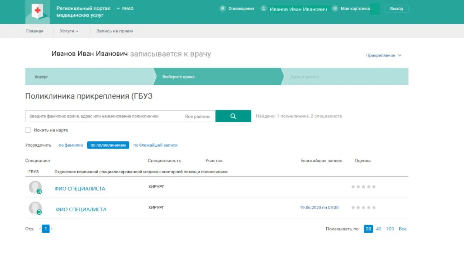Go to previous page arrow
Image resolution: width=464 pixels, height=261 pixels.
pos(40,229)
